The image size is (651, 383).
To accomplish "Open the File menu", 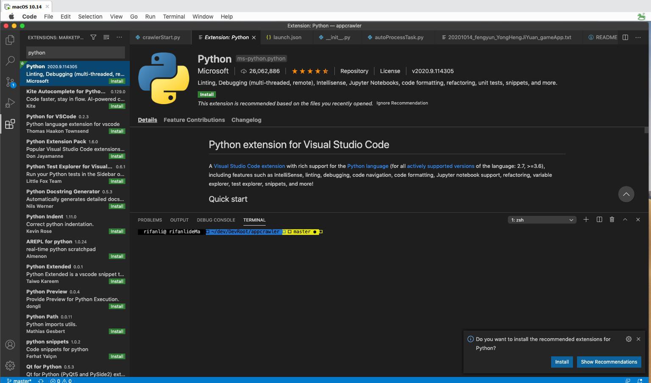I will [49, 17].
